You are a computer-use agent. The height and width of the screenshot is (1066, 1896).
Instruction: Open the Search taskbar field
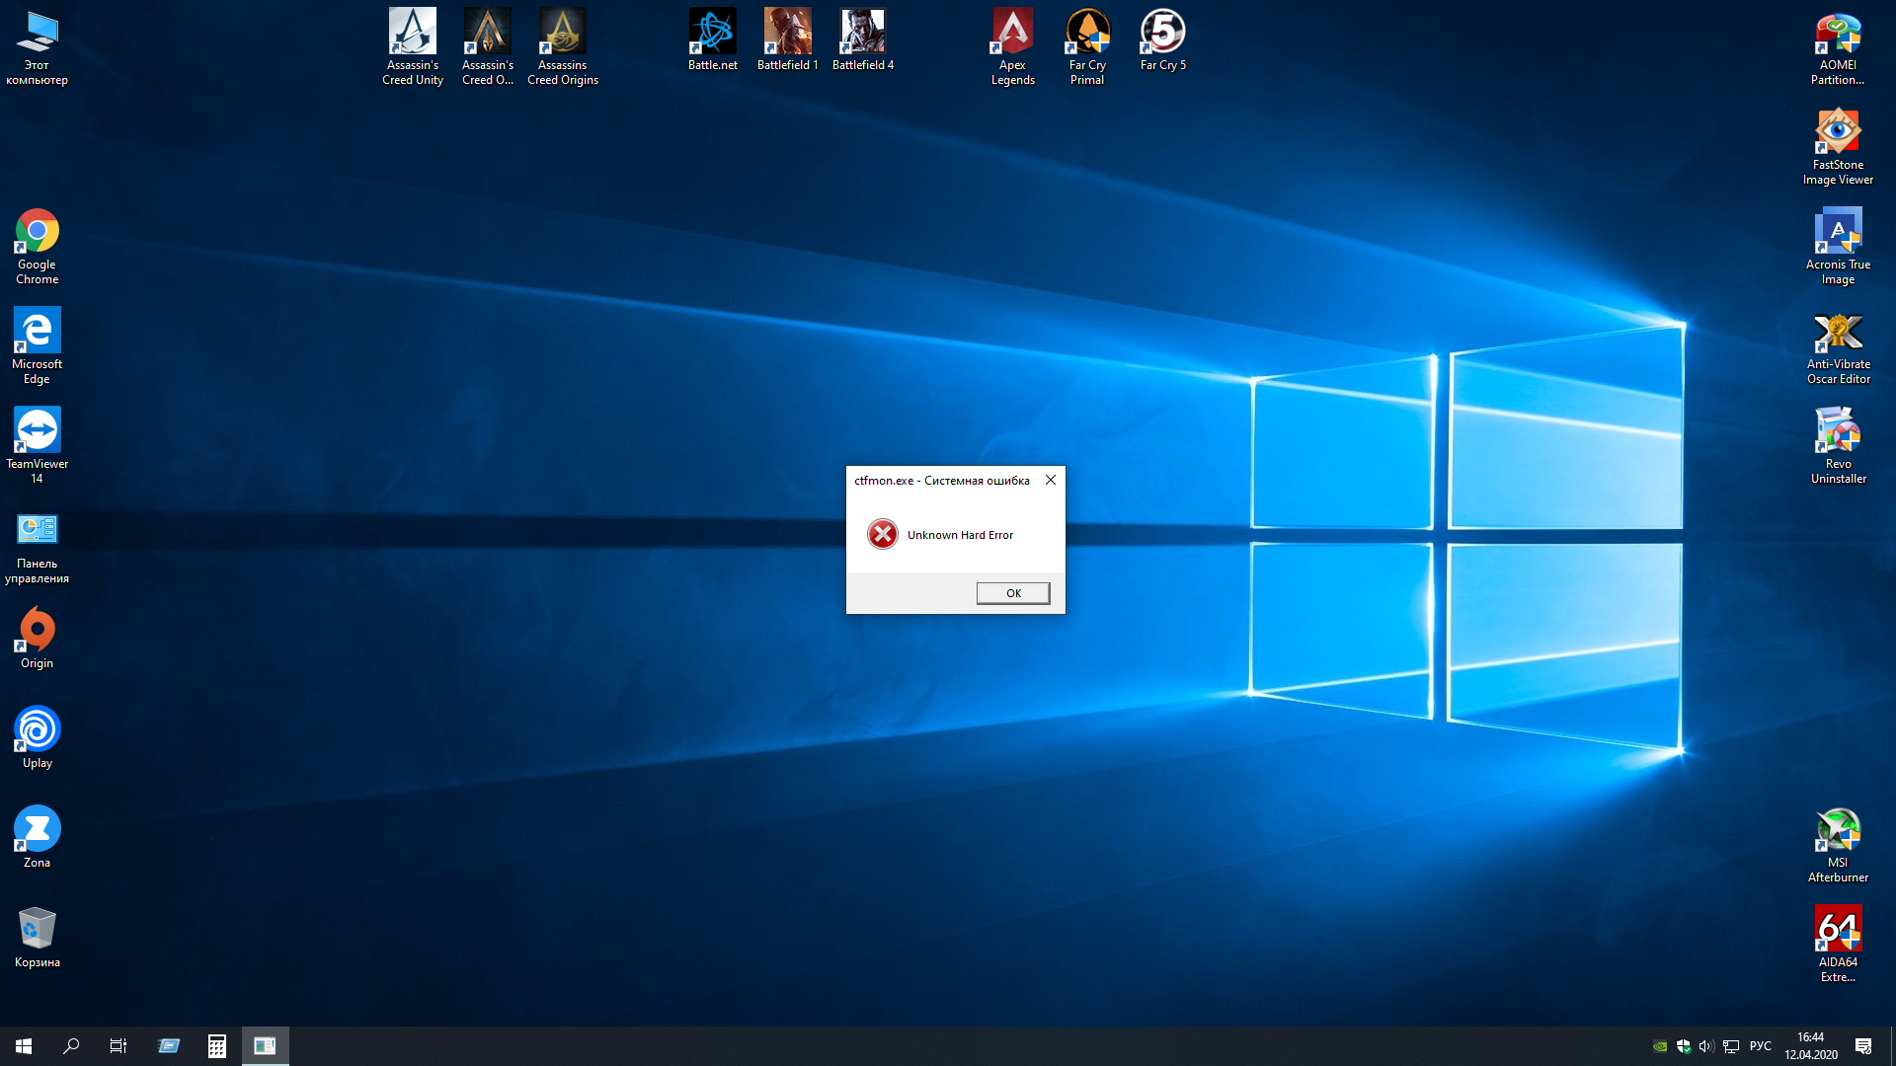pos(72,1045)
